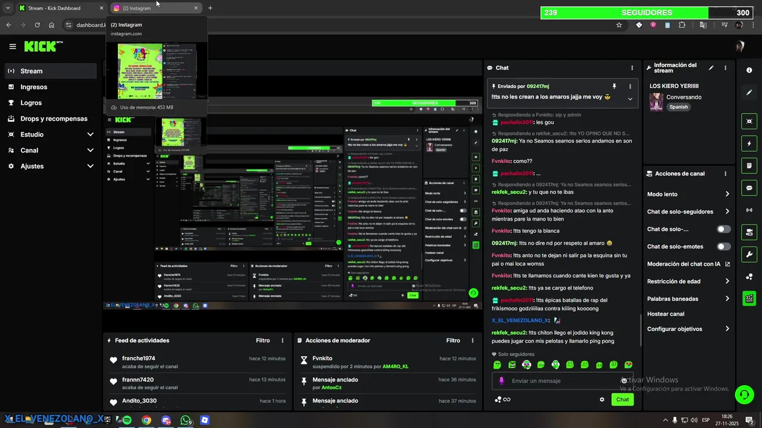Expand the pinned message chevron
Image resolution: width=762 pixels, height=428 pixels.
(x=630, y=99)
